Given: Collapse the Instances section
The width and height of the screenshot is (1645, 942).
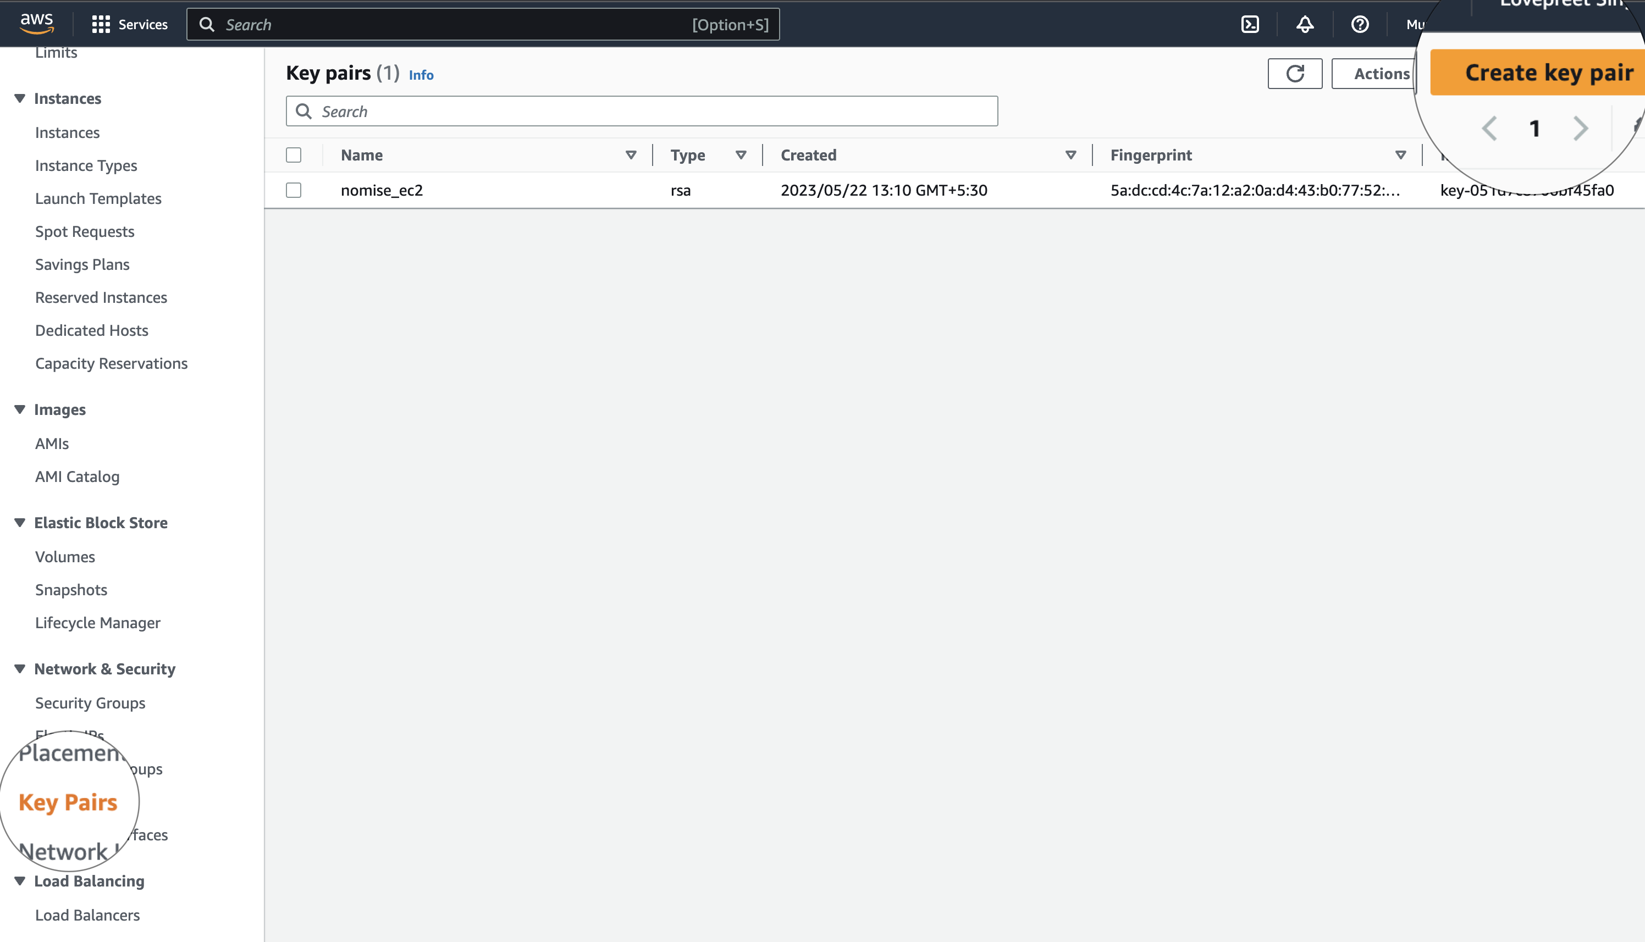Looking at the screenshot, I should (19, 98).
